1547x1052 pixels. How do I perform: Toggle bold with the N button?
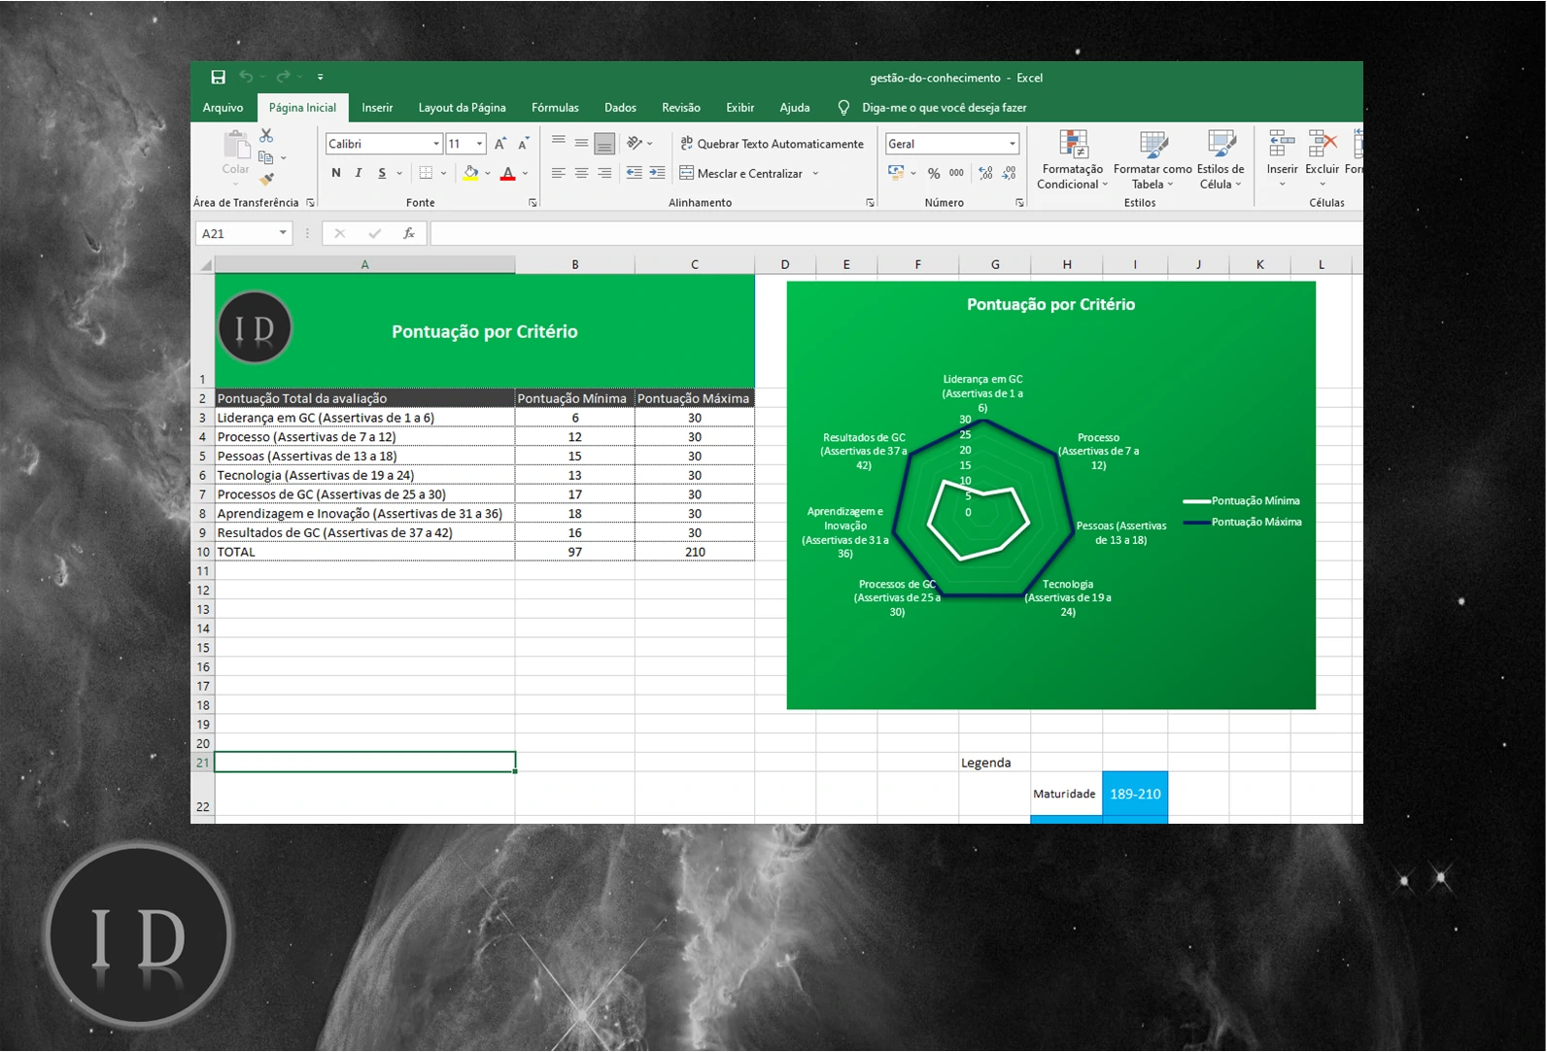click(x=336, y=173)
